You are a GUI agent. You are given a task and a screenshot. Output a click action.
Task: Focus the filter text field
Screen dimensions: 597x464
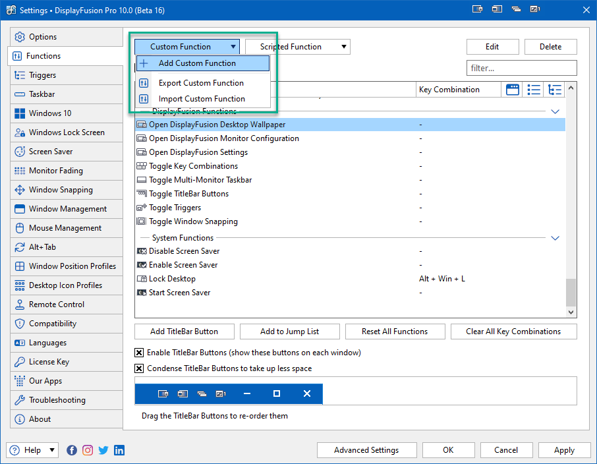tap(522, 68)
